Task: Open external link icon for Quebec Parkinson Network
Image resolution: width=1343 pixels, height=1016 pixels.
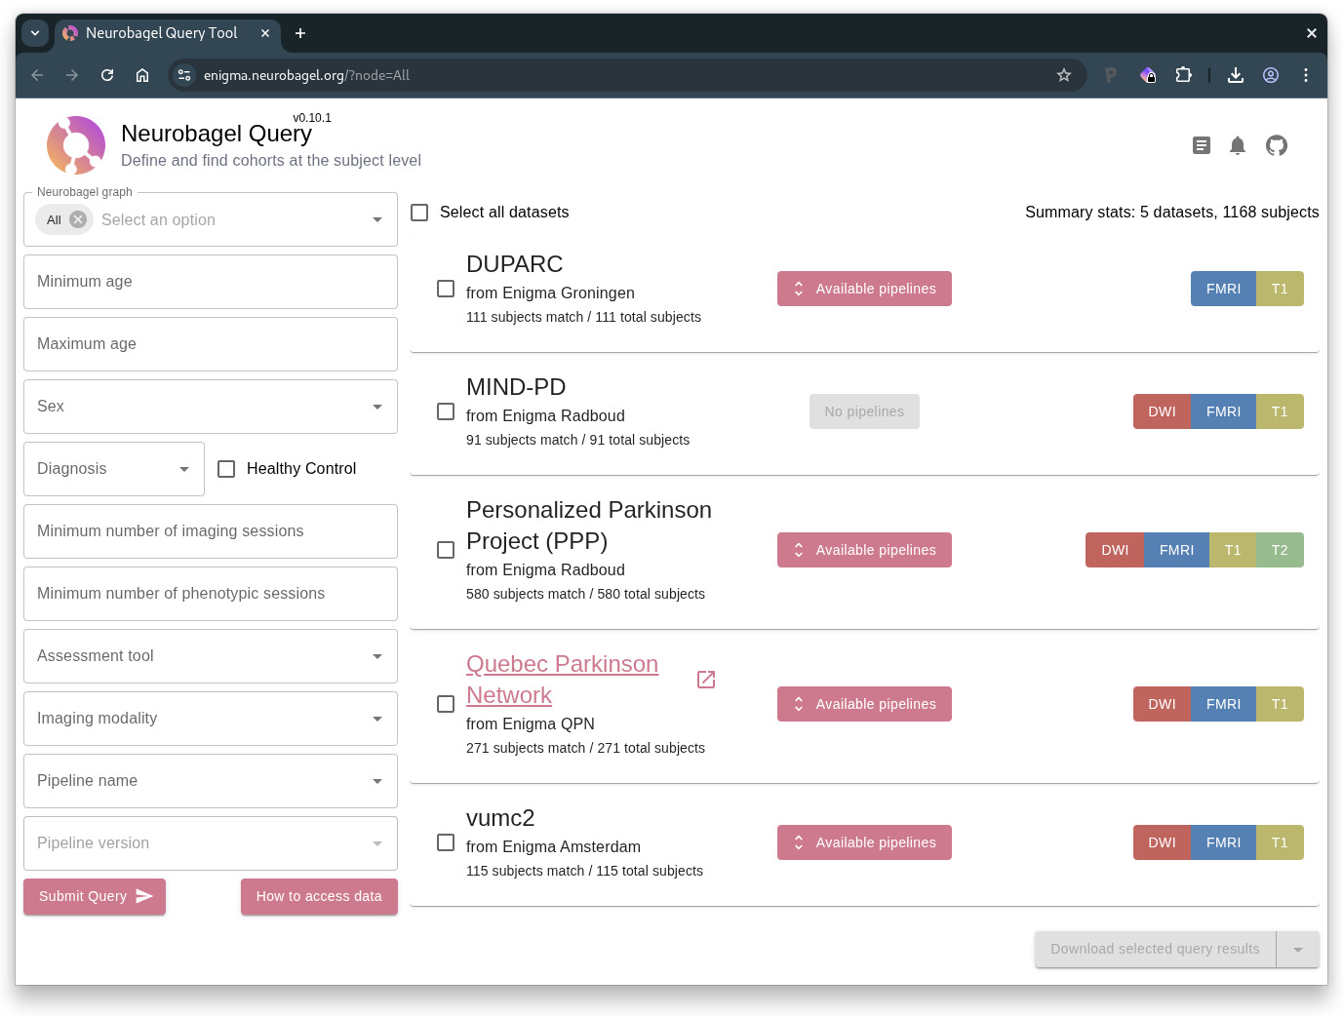Action: tap(706, 680)
